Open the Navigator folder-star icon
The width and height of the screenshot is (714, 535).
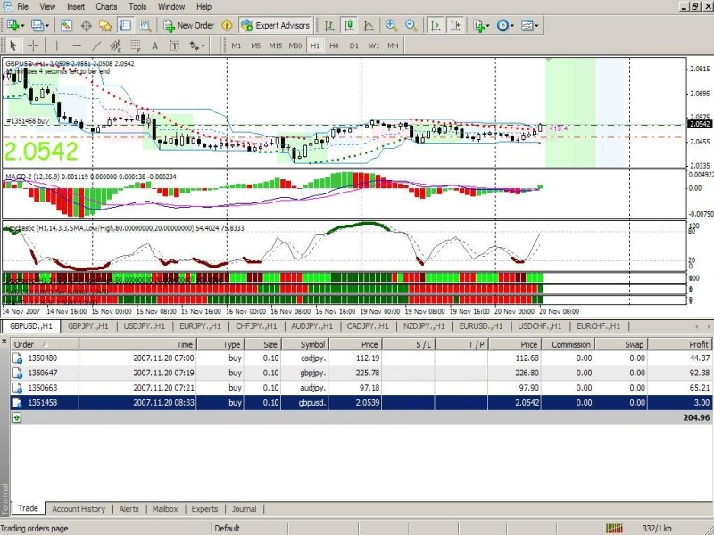(105, 26)
